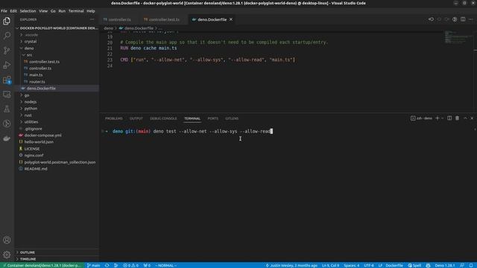
Task: Open editor More Actions ellipsis
Action: point(470,19)
